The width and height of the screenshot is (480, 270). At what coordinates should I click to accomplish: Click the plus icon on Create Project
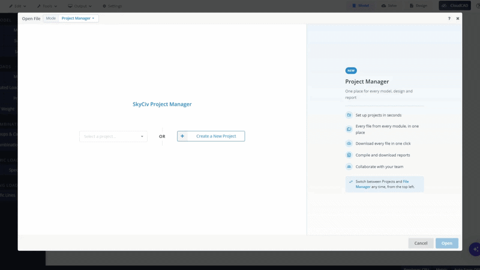click(182, 136)
